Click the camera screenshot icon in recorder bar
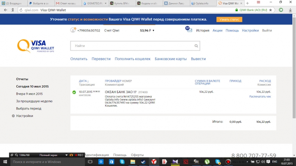The width and height of the screenshot is (296, 166). pos(71,155)
